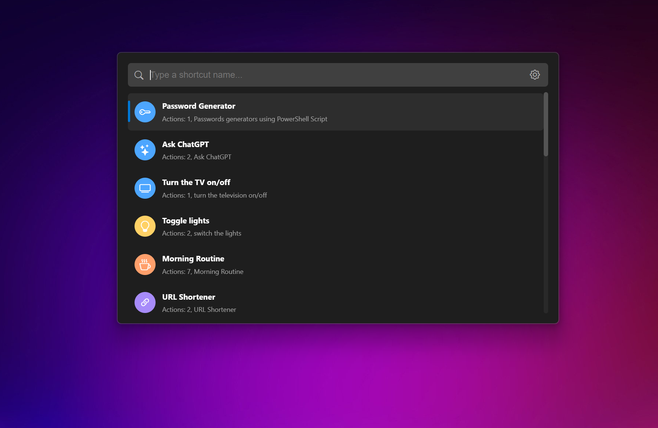The height and width of the screenshot is (428, 658).
Task: Click the Password Generator key icon
Action: coord(145,112)
